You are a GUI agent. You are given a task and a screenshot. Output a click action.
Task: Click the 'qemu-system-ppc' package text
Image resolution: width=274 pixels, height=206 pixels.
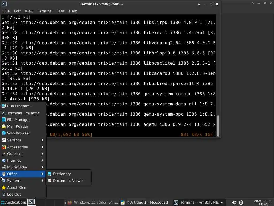[x=163, y=114]
